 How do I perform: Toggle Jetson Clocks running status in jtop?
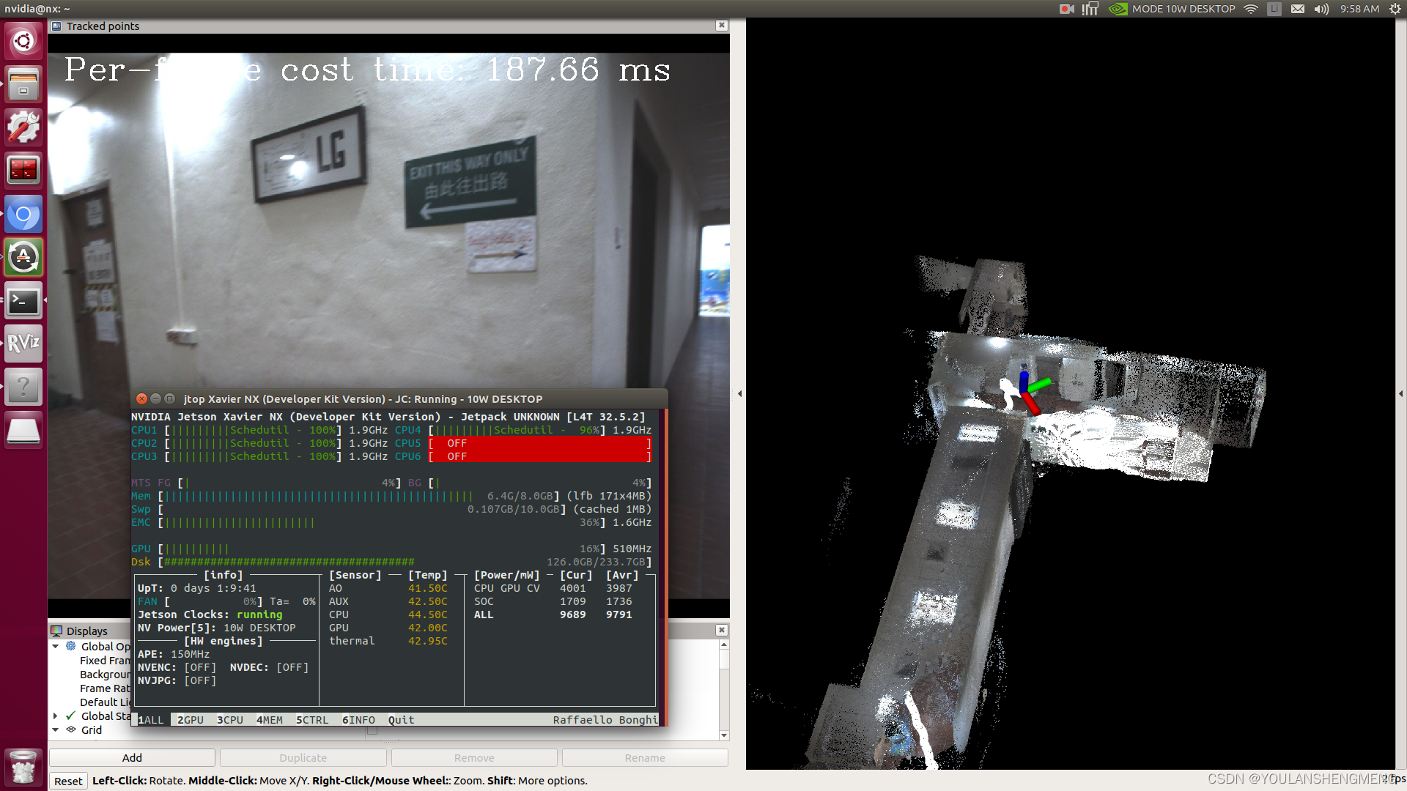pyautogui.click(x=259, y=614)
